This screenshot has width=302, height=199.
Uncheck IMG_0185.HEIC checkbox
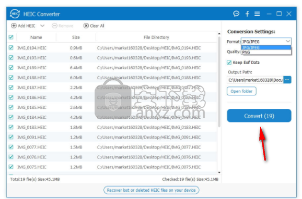point(11,107)
